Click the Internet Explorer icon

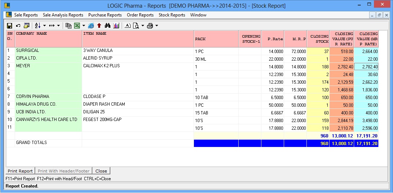coord(91,26)
